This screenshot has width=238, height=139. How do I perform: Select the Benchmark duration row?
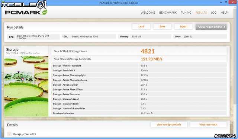(139, 113)
